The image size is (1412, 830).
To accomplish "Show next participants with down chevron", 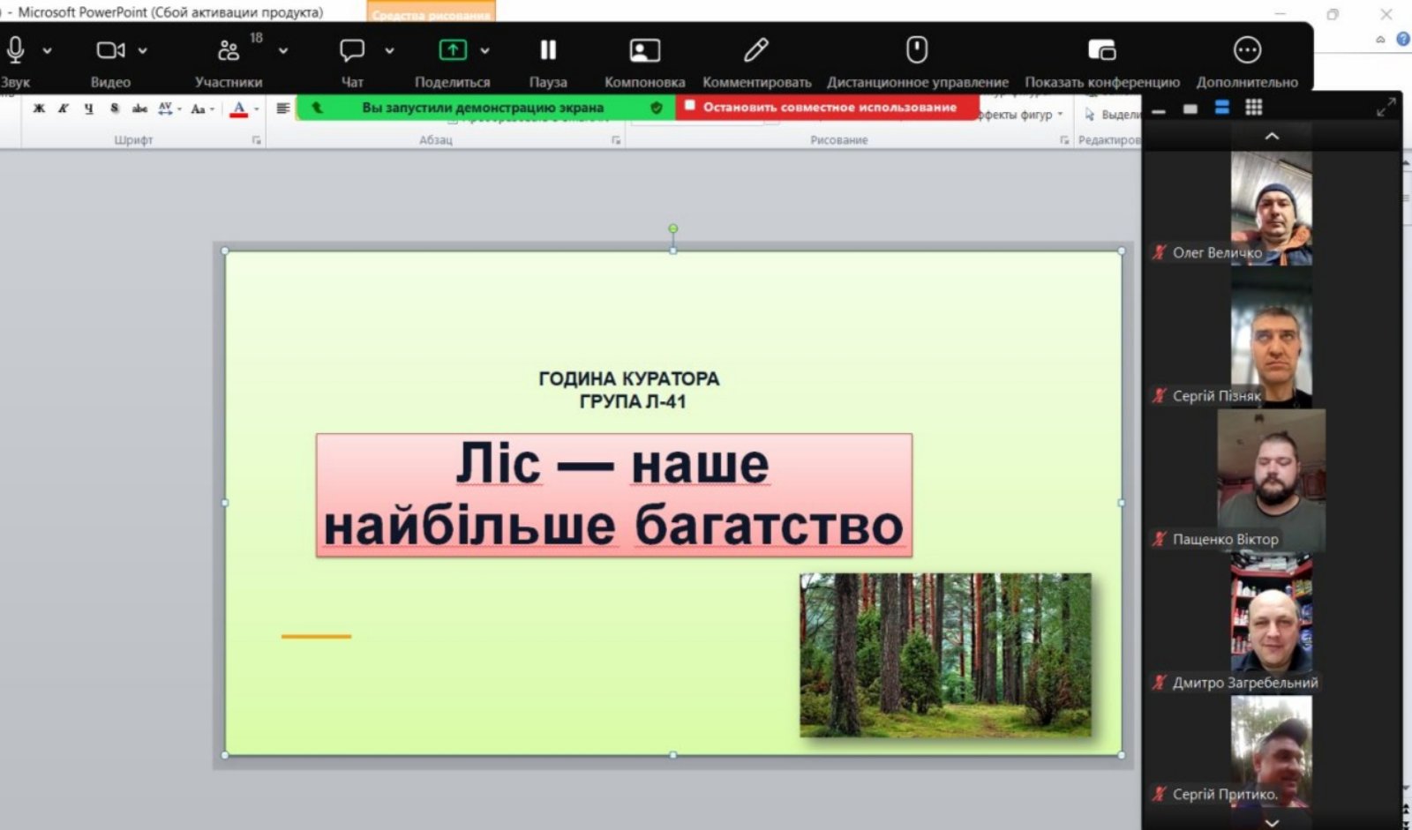I will click(x=1272, y=822).
